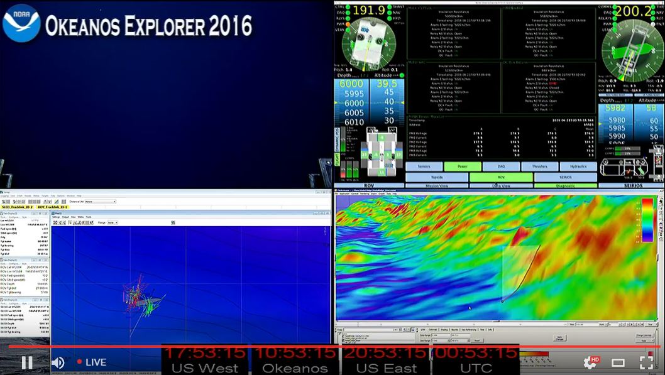665x375 pixels.
Task: Click the ROV depth reading 6000
Action: tap(351, 84)
